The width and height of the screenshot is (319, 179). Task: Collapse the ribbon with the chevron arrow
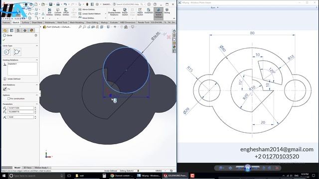pos(174,18)
